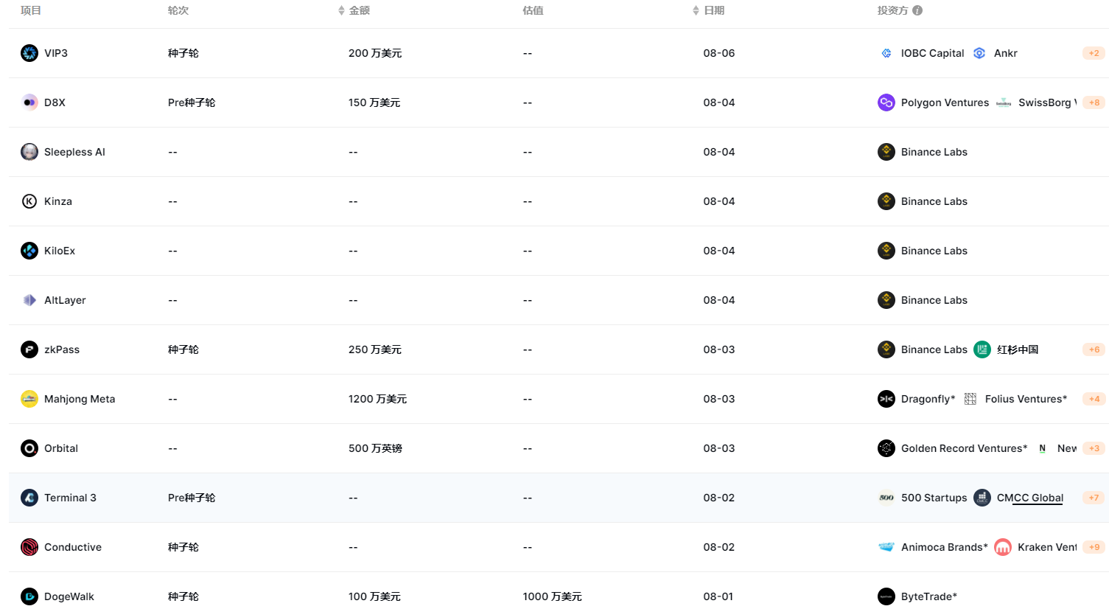Click the Mahjong Meta project icon
Screen dimensions: 1109x609
[29, 399]
